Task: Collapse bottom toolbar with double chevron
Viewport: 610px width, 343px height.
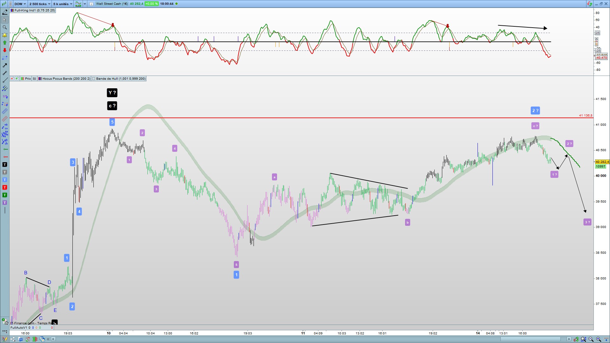Action: tap(48, 339)
